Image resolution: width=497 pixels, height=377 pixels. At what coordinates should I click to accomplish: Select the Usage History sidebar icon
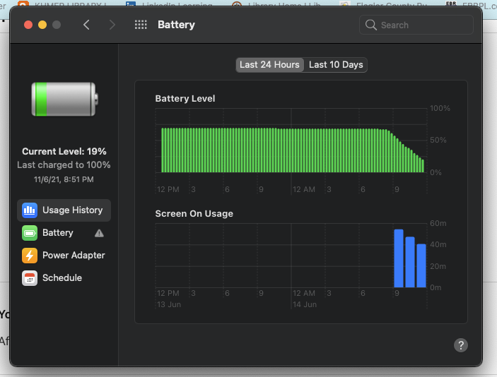pyautogui.click(x=30, y=210)
